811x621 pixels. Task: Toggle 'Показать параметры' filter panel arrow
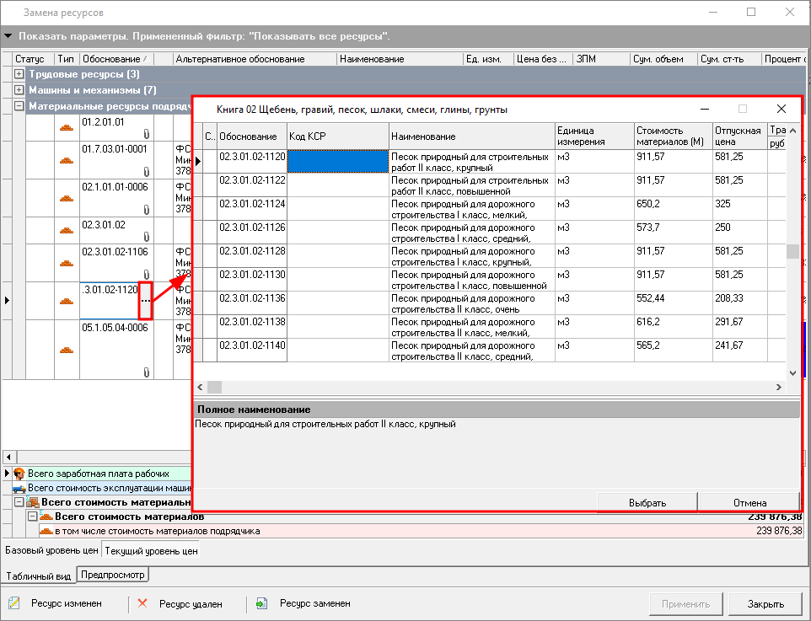pyautogui.click(x=8, y=37)
